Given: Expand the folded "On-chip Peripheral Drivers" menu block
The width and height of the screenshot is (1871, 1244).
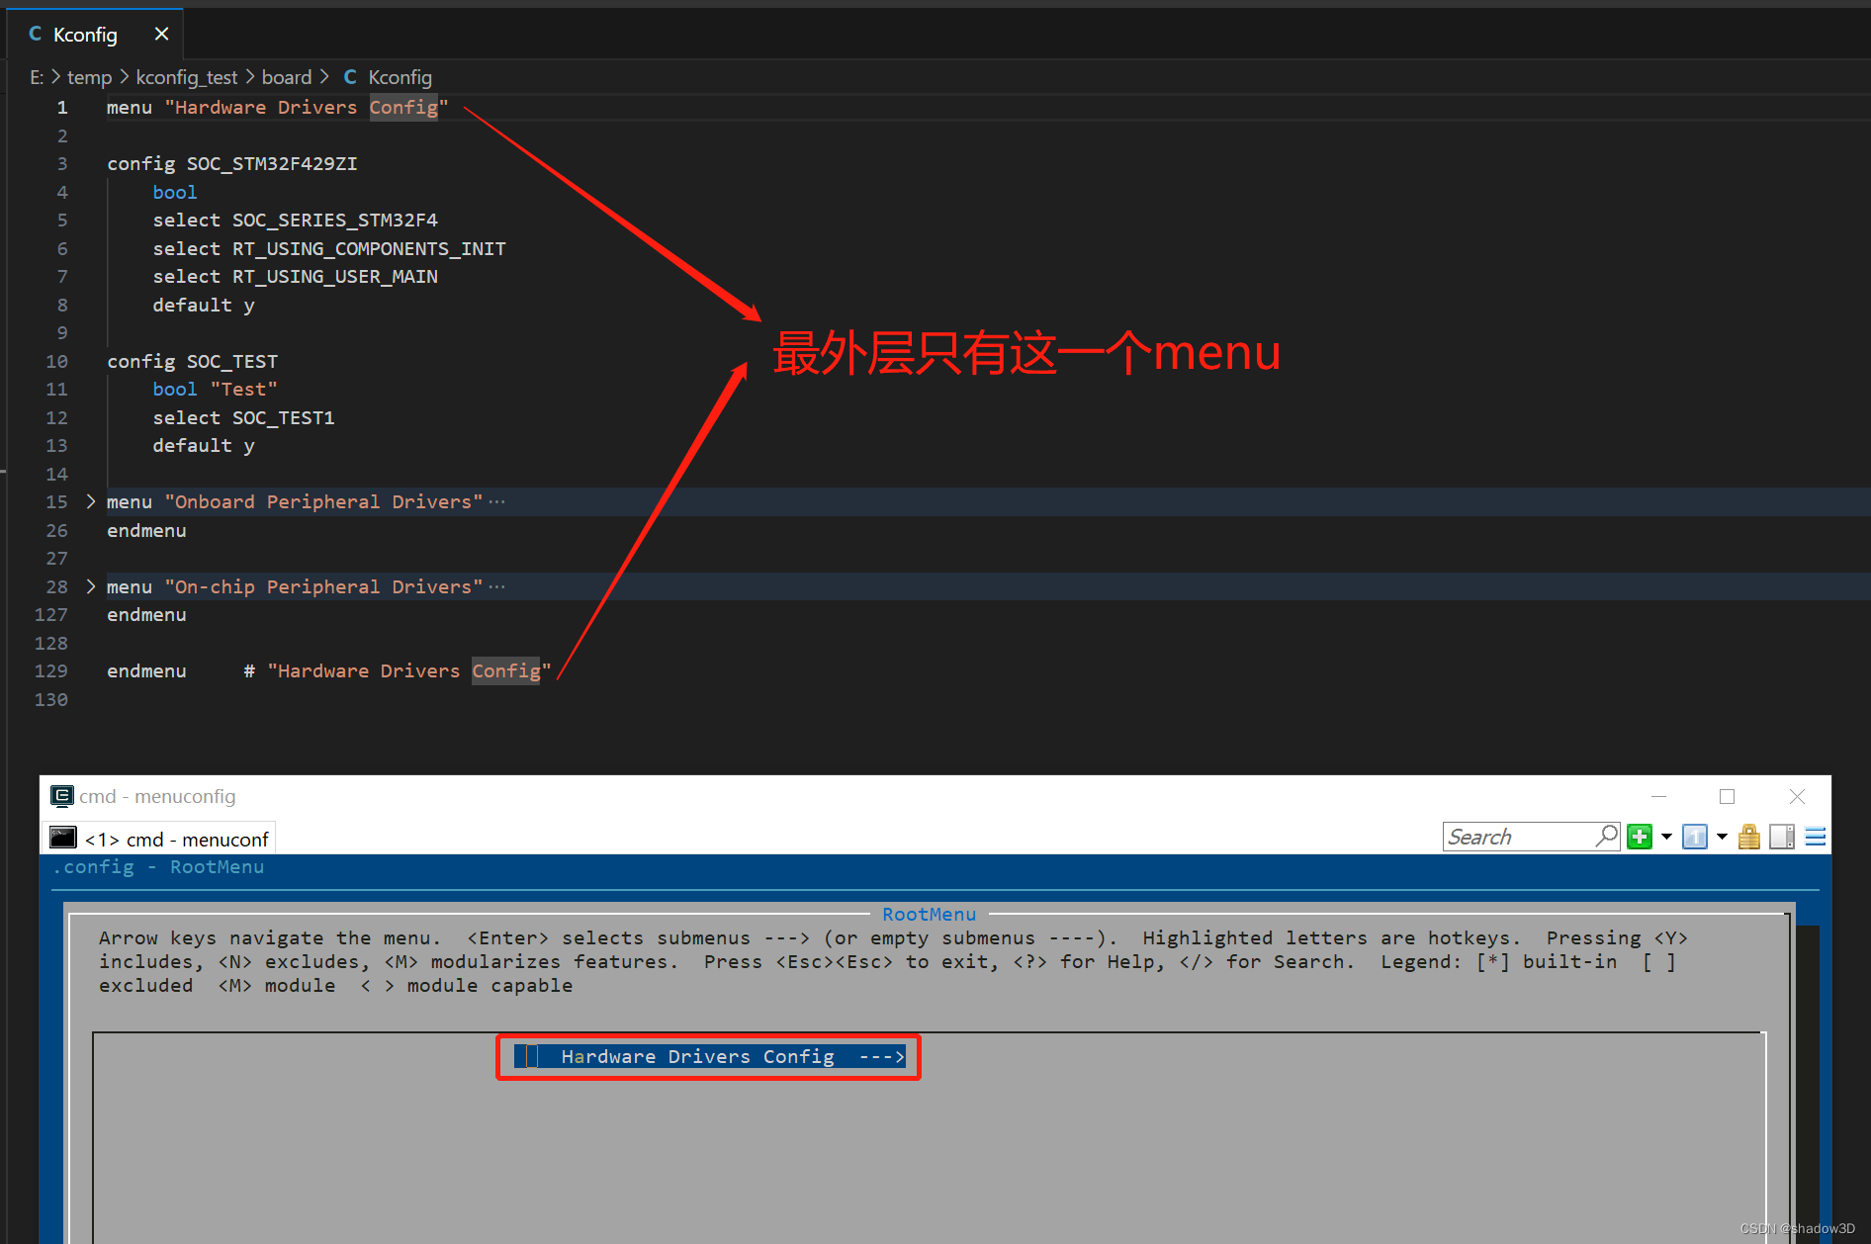Looking at the screenshot, I should pos(90,586).
